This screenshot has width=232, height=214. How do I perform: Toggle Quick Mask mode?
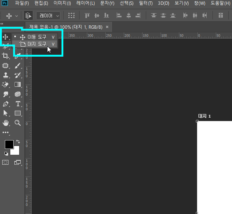point(5,163)
